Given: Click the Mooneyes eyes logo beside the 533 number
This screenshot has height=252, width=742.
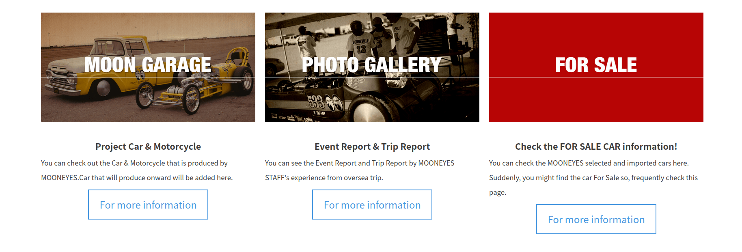Looking at the screenshot, I should point(335,103).
